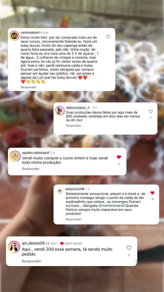View the 7 likes count on second comment
This screenshot has width=164, height=292.
pos(151,117)
